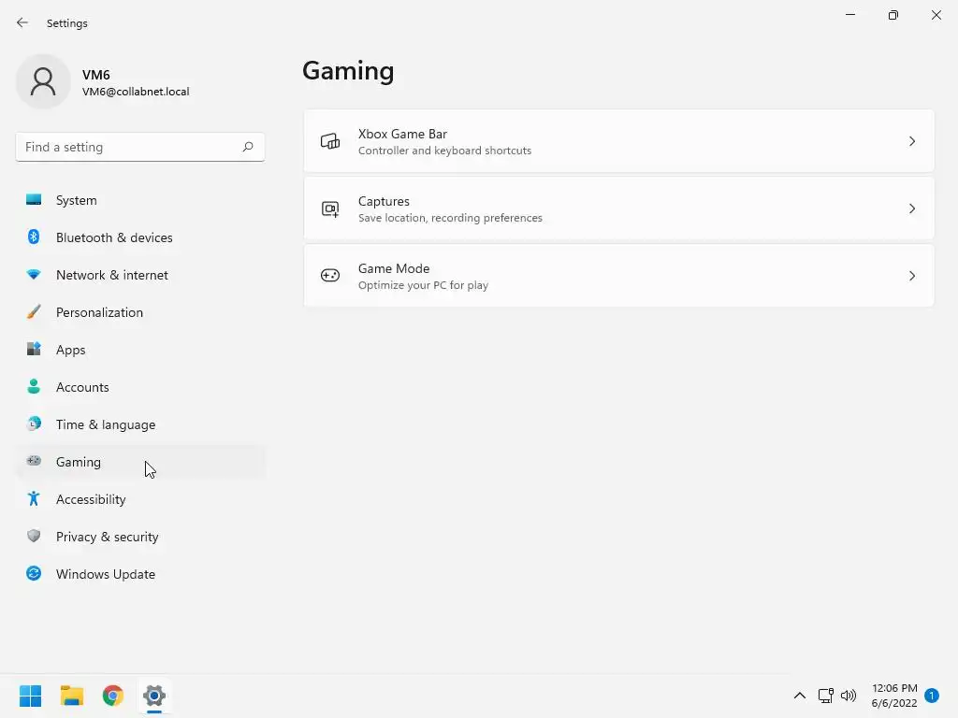Launch Google Chrome from taskbar

point(113,696)
